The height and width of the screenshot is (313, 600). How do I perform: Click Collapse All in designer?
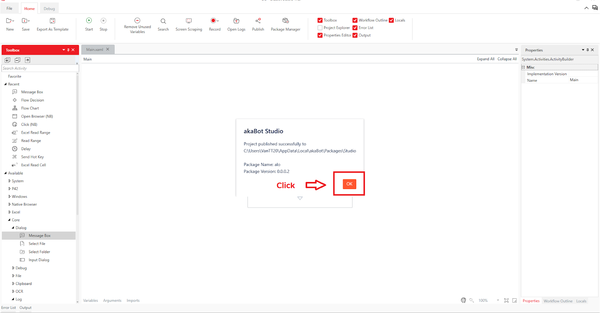click(x=507, y=59)
